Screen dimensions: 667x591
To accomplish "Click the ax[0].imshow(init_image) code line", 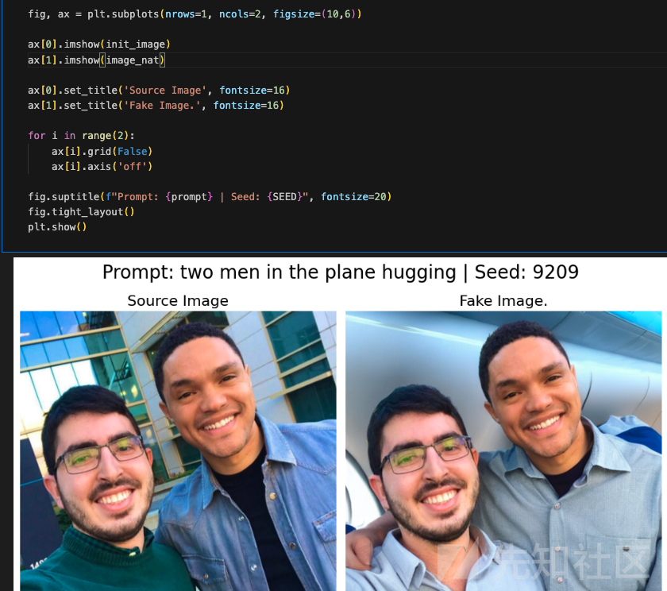I will (x=98, y=44).
